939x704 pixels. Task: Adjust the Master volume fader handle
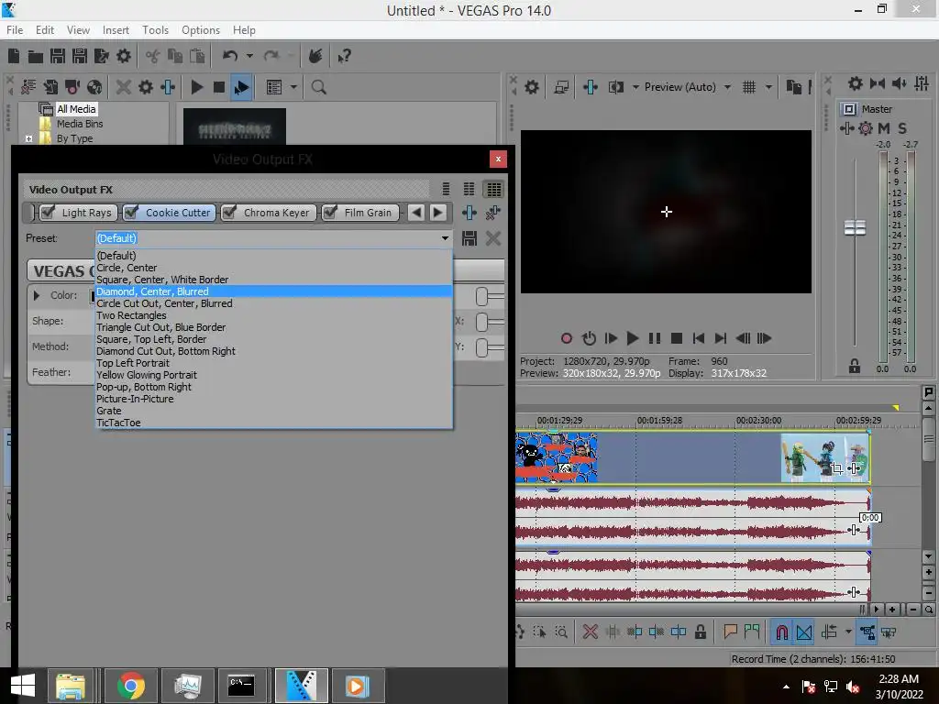tap(855, 228)
